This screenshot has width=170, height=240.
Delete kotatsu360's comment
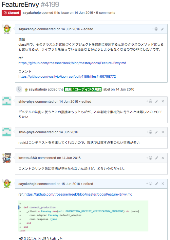pyautogui.click(x=163, y=158)
